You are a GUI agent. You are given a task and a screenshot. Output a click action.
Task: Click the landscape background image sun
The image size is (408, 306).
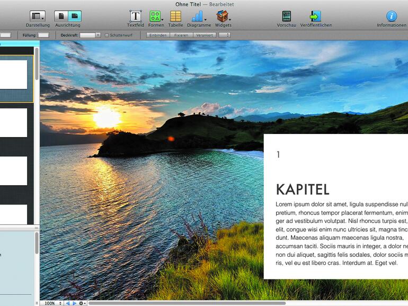pos(107,118)
